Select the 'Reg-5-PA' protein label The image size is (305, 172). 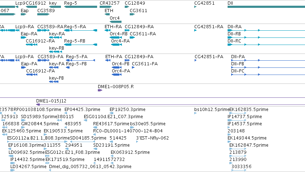click(x=77, y=56)
